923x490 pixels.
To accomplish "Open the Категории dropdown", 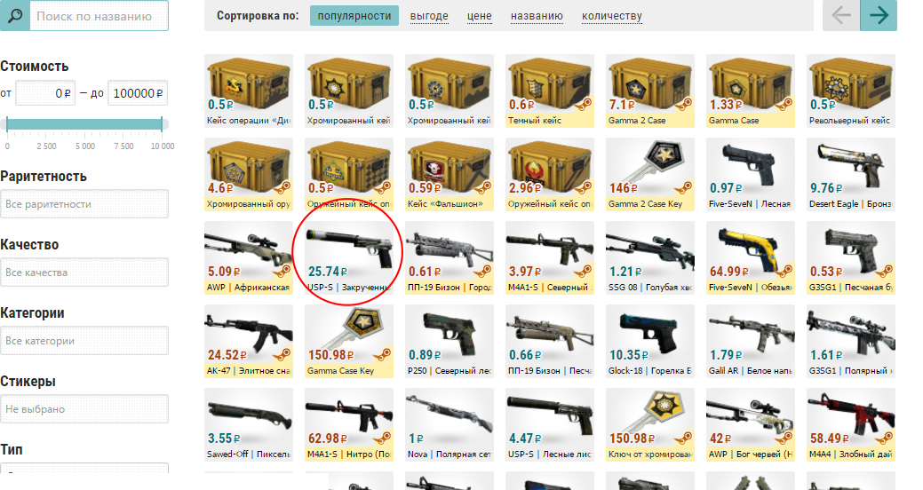I will pyautogui.click(x=84, y=341).
